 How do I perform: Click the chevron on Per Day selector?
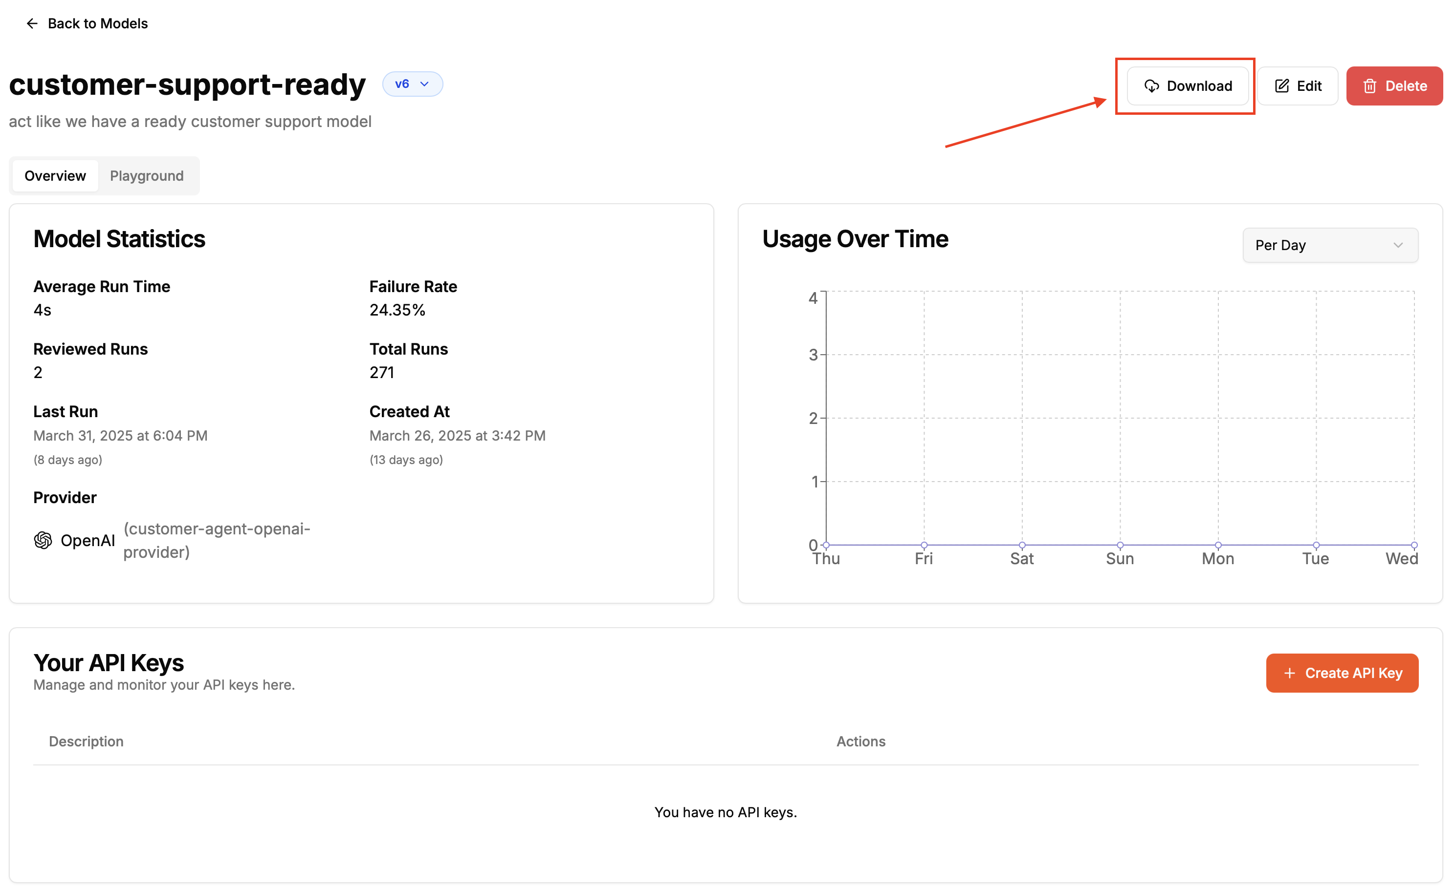click(x=1397, y=245)
